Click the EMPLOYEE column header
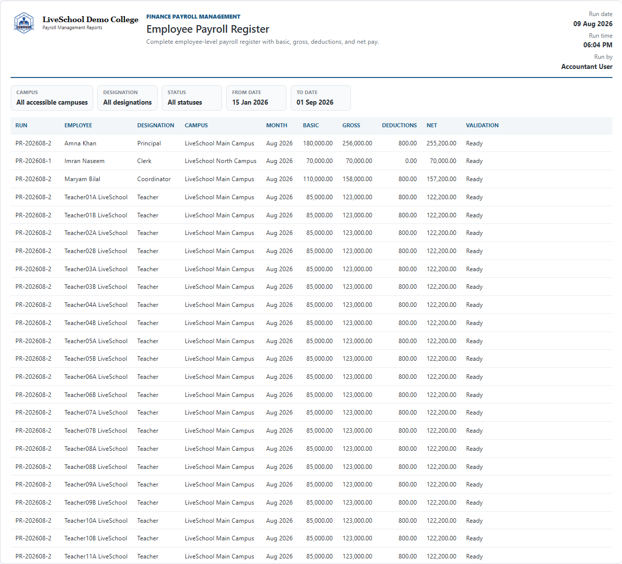 pos(78,125)
